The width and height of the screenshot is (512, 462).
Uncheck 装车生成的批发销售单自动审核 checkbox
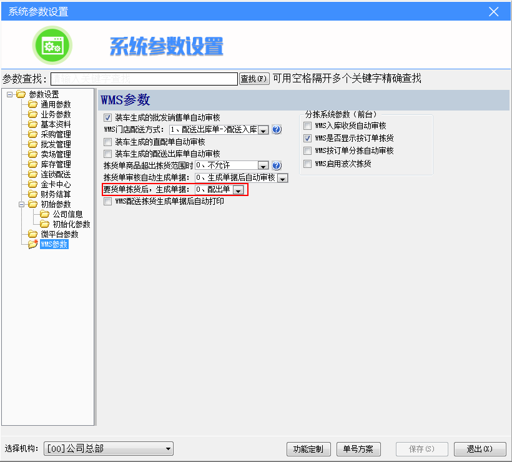point(108,117)
